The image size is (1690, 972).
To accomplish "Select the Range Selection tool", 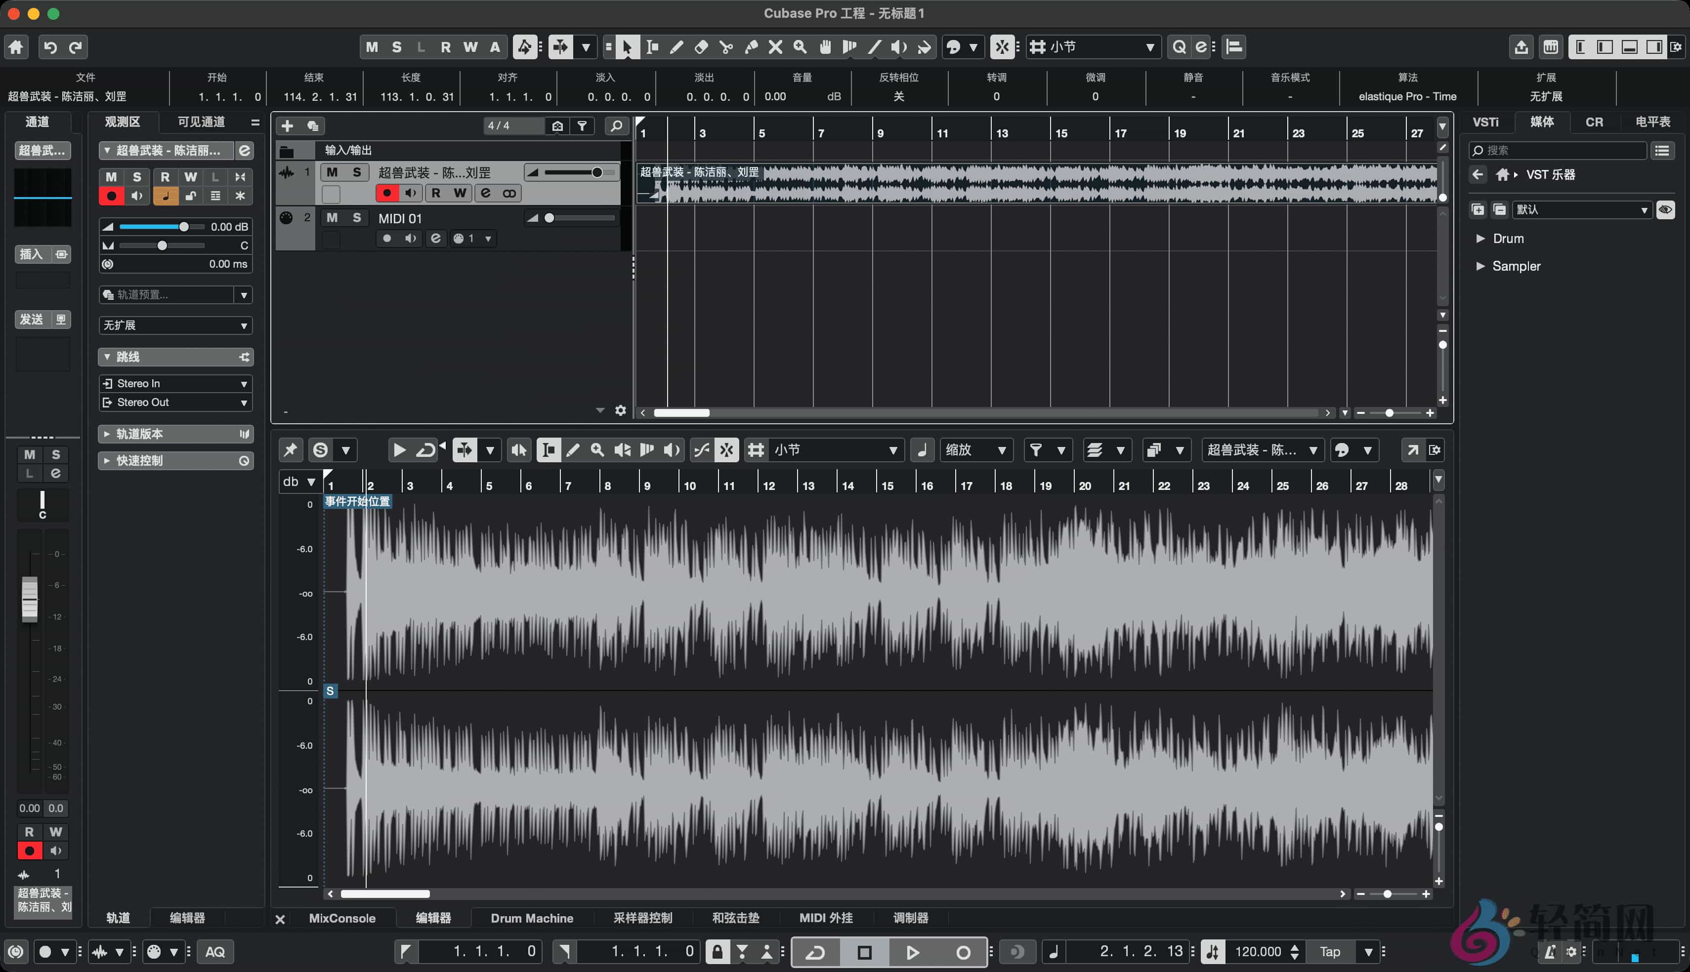I will pos(652,47).
